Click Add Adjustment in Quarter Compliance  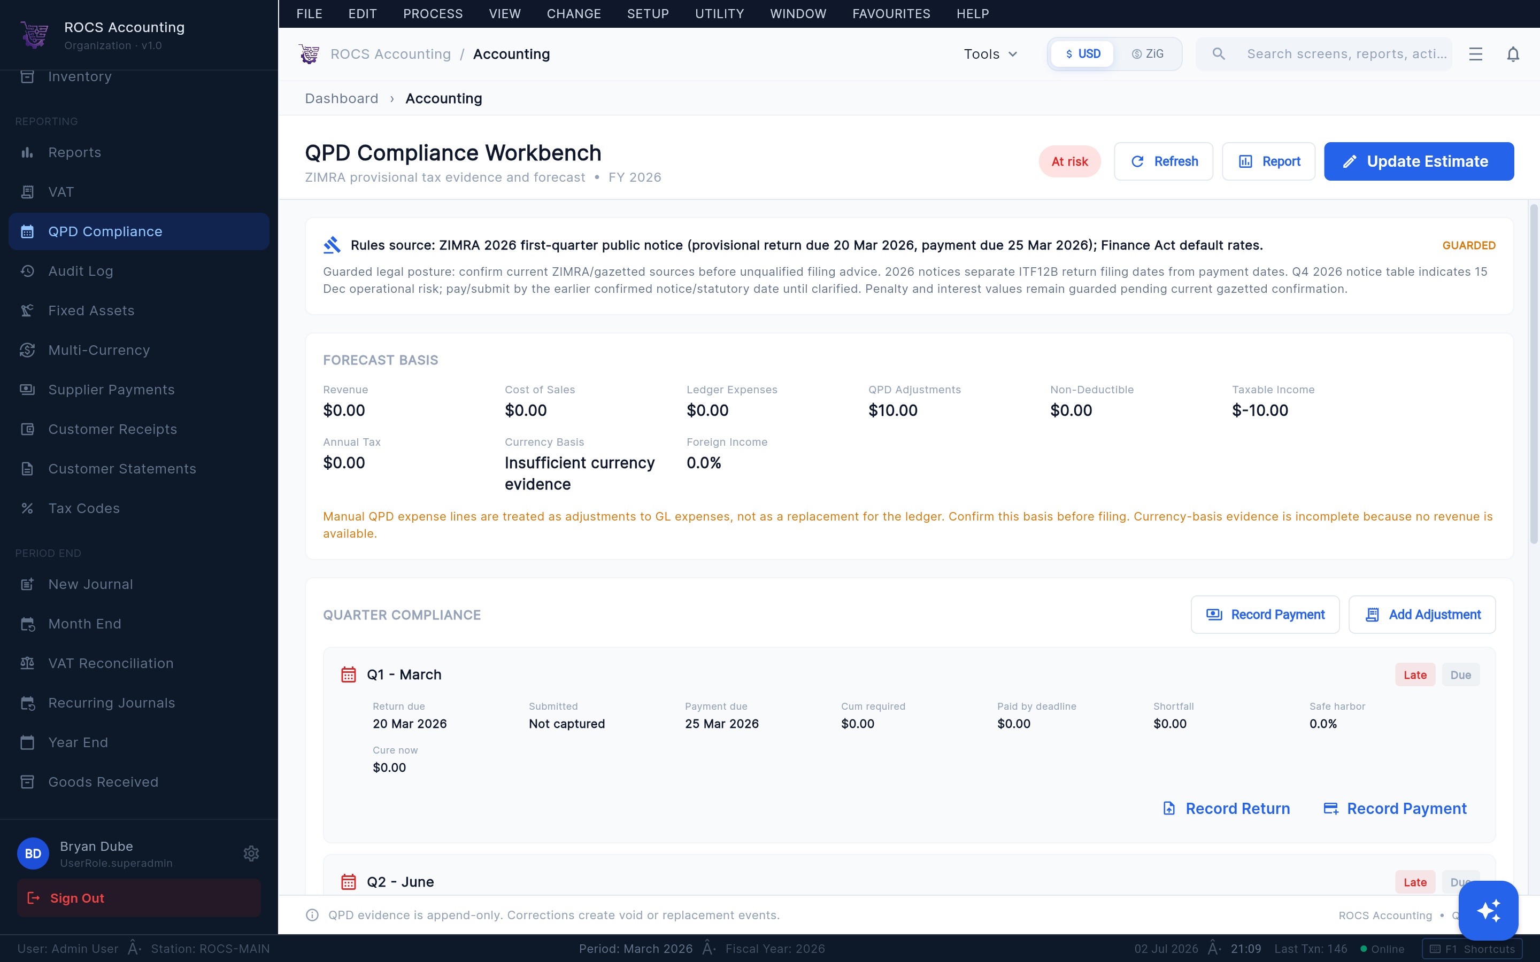1422,615
